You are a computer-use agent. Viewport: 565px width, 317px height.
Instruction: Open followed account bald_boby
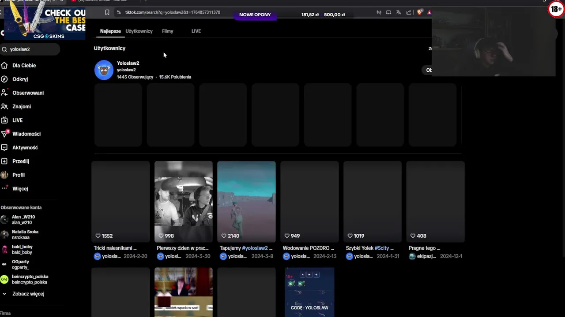point(17,250)
